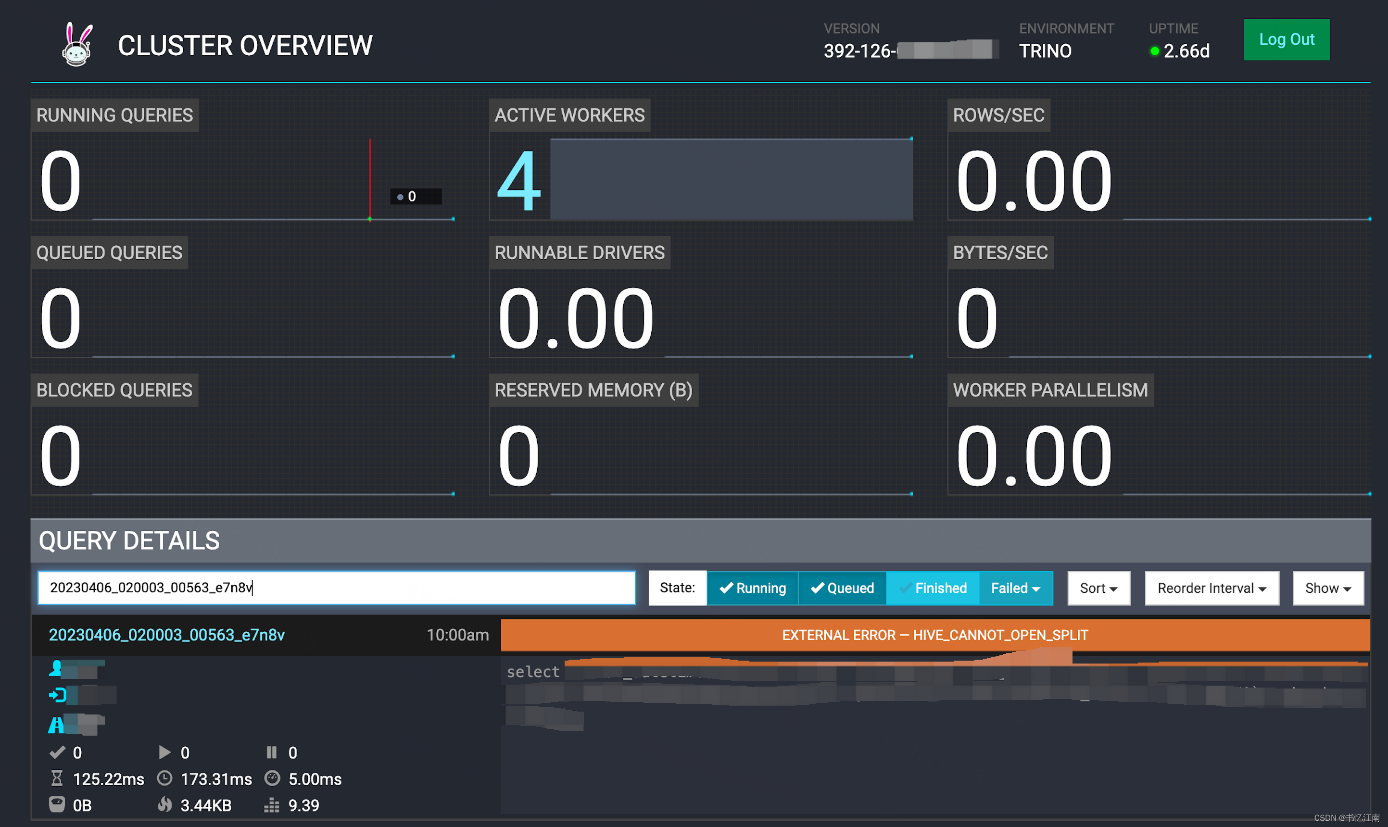Toggle the Queued state filter

click(x=842, y=588)
